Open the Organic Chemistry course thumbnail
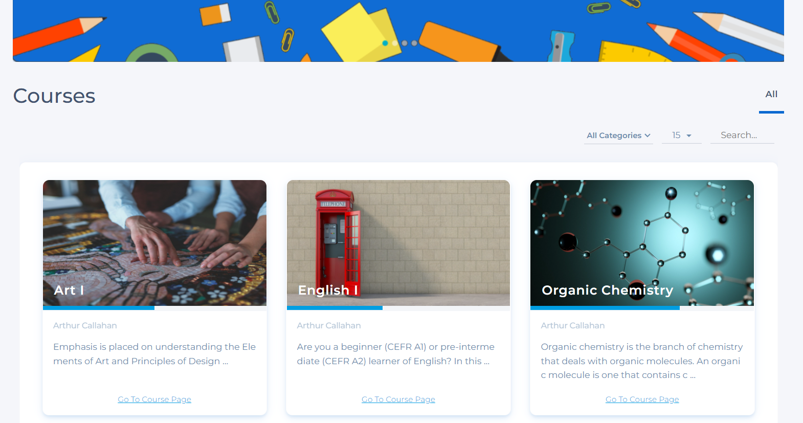803x423 pixels. coord(642,243)
